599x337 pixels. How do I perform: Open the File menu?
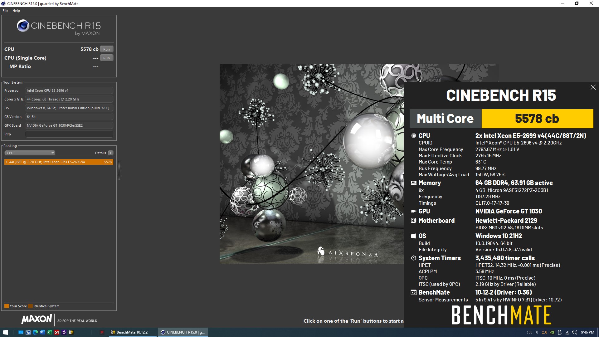(5, 11)
